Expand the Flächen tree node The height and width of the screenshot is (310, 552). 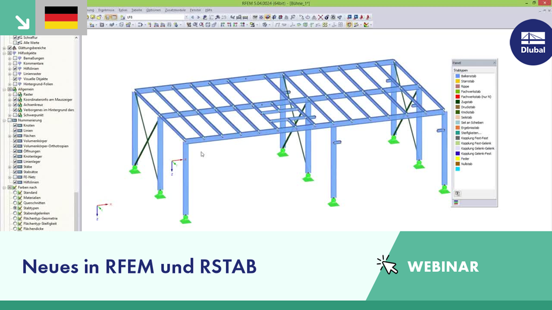click(10, 136)
